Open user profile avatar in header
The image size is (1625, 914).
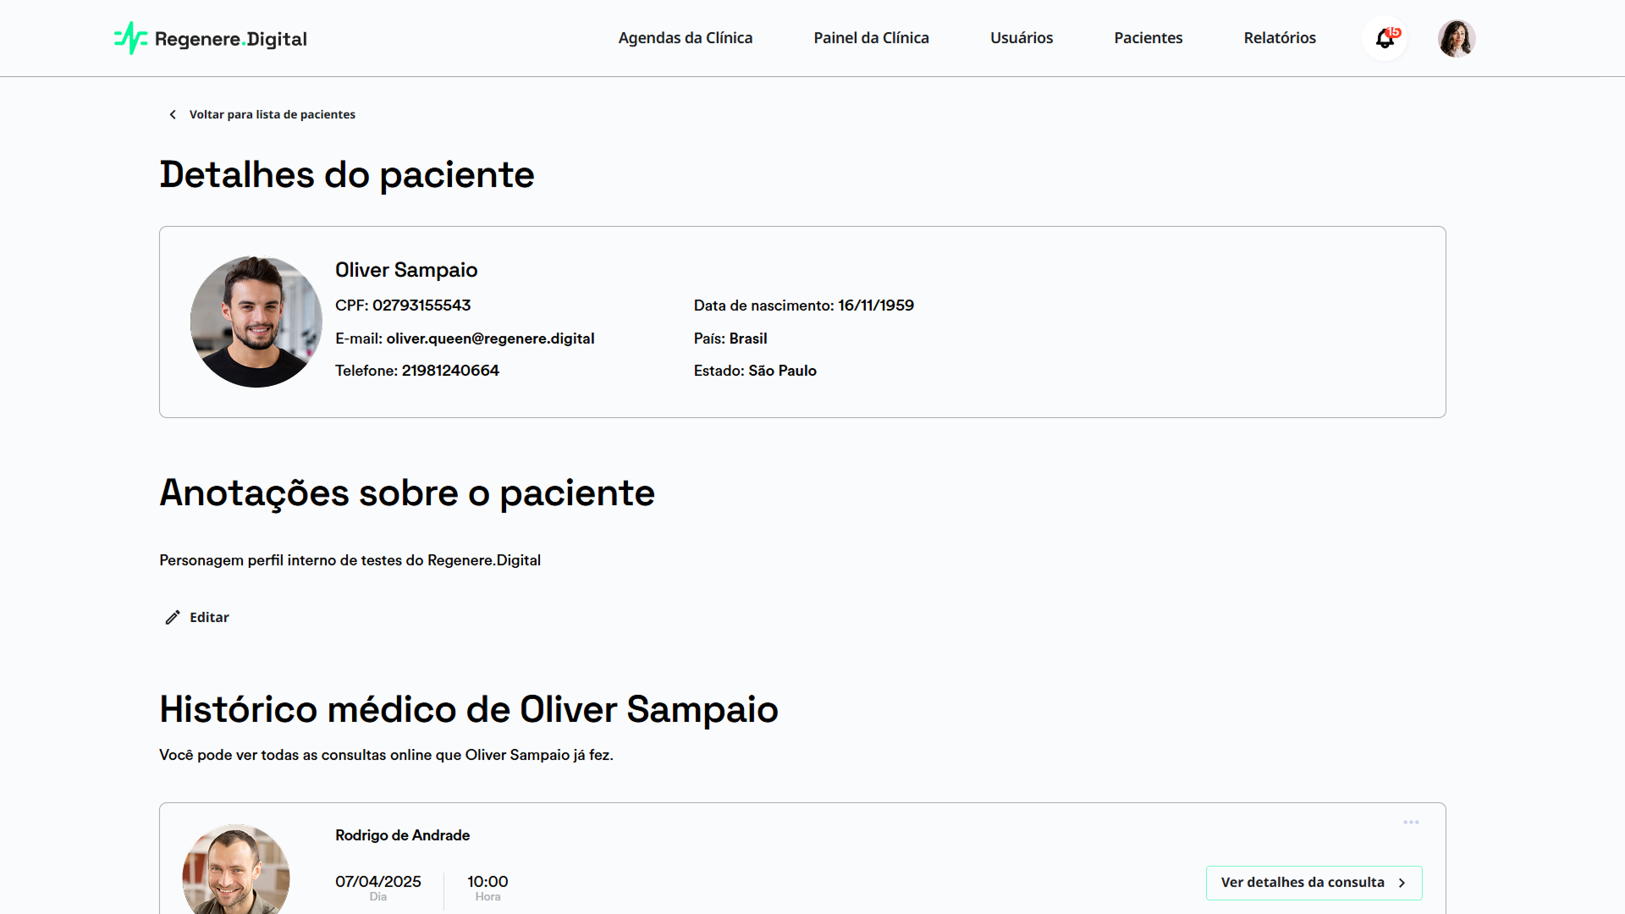[1456, 38]
